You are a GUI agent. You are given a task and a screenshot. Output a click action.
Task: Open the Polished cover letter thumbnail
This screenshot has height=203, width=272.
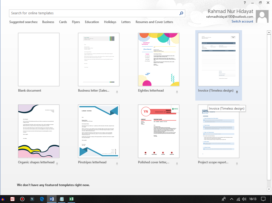[158, 131]
